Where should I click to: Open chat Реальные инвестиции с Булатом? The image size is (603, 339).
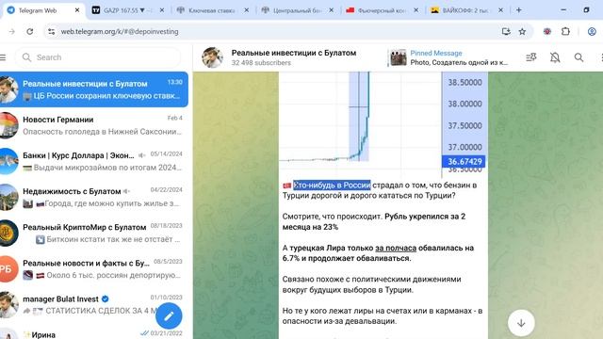coord(94,89)
